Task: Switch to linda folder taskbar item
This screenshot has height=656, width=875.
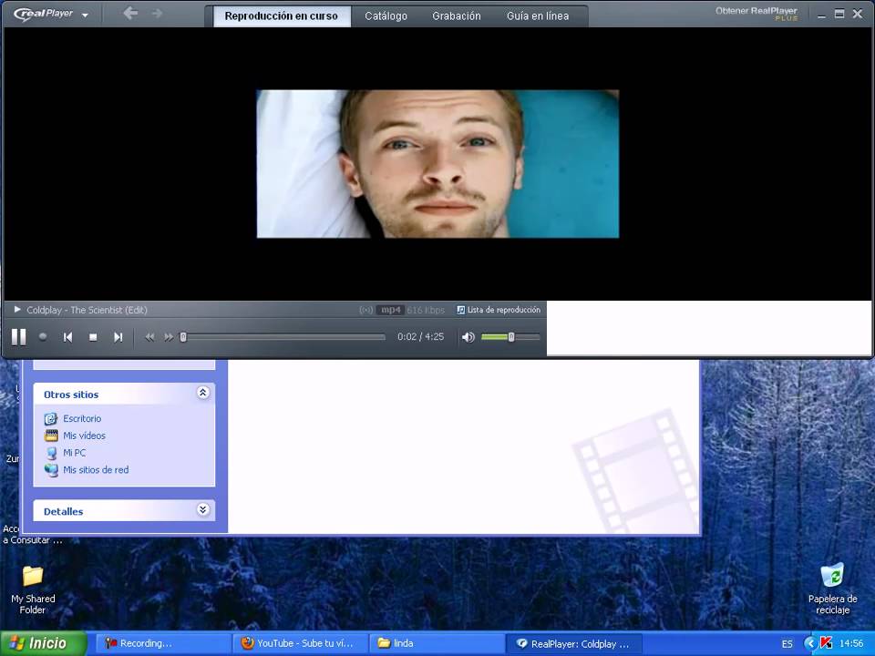Action: pos(437,643)
